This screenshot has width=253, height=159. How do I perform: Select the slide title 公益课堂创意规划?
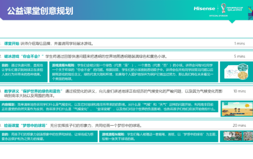[40, 11]
